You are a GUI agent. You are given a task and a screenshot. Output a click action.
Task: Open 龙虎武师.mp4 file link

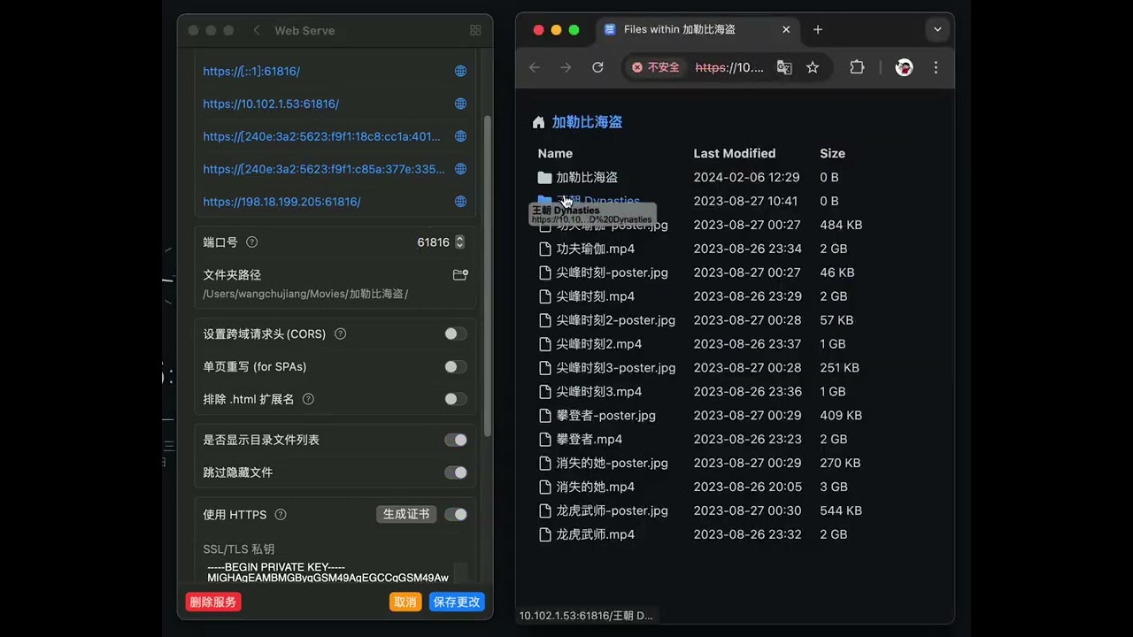(x=595, y=535)
